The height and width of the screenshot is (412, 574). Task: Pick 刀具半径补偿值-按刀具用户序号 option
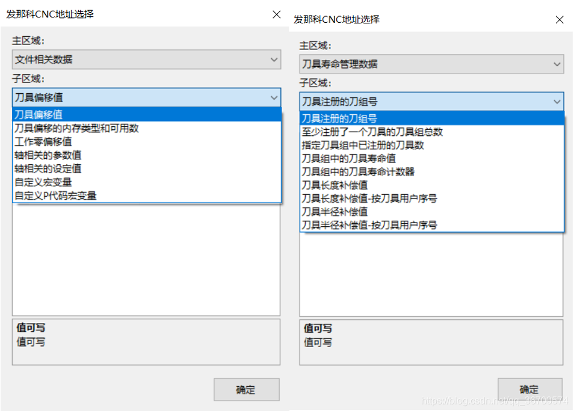click(431, 225)
